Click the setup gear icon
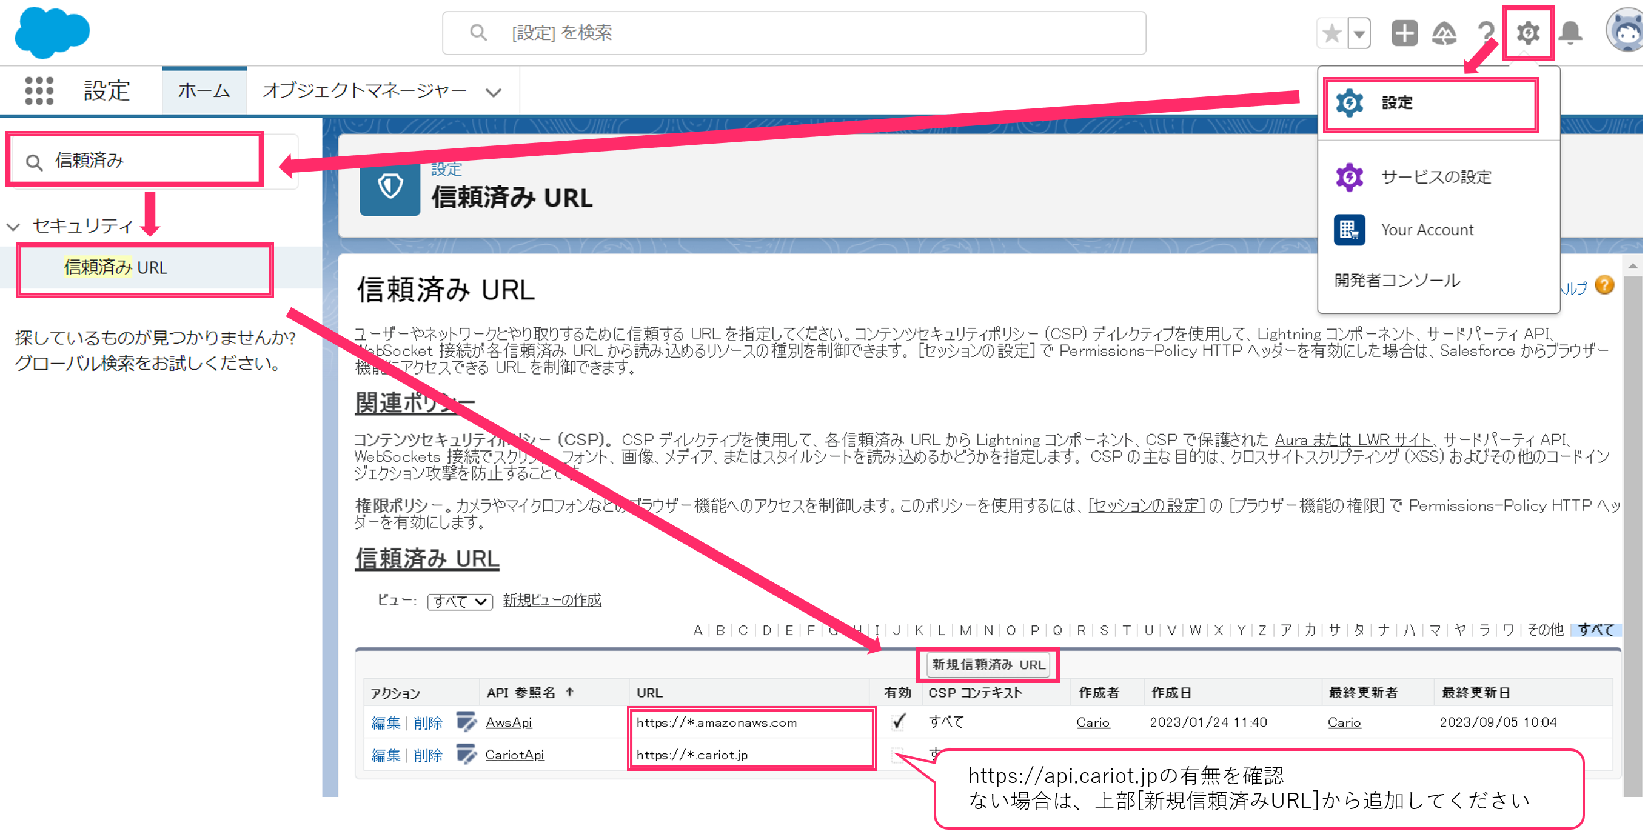 click(1528, 33)
